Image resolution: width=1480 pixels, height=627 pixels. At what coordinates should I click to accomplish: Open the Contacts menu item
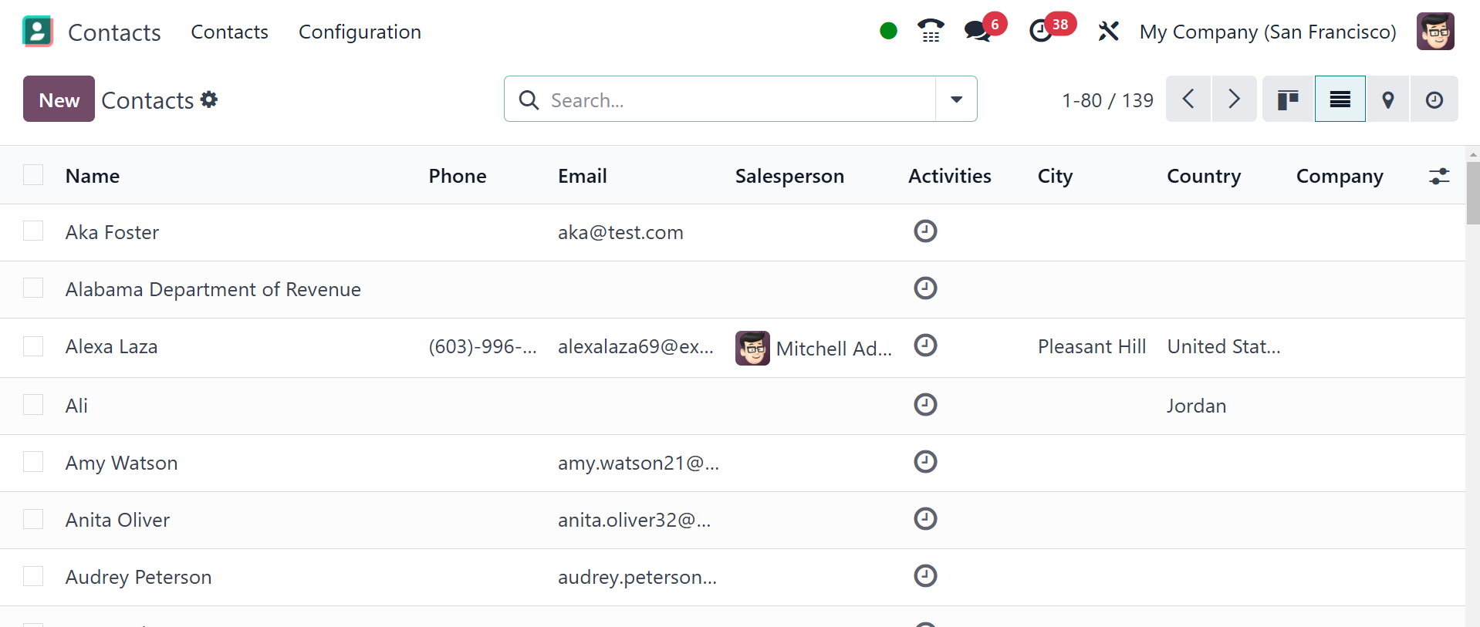click(229, 32)
